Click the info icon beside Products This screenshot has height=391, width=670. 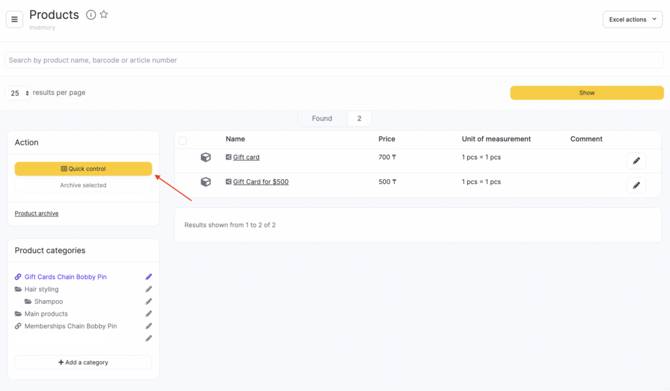(x=91, y=15)
